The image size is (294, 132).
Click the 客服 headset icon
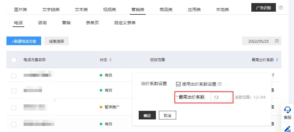point(288,111)
